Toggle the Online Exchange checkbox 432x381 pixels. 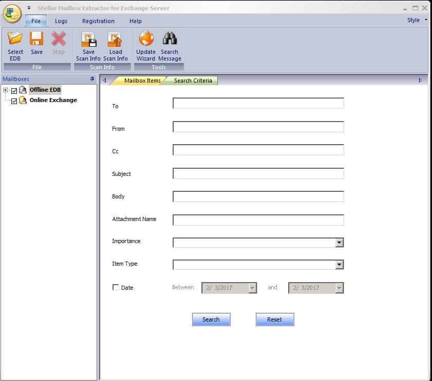14,101
